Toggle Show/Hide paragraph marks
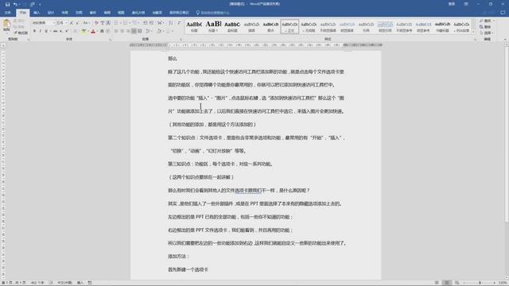 coord(179,23)
